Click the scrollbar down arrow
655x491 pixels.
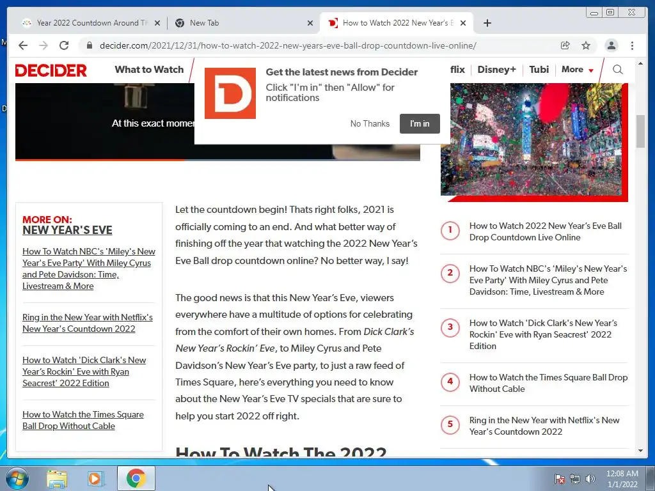point(640,451)
